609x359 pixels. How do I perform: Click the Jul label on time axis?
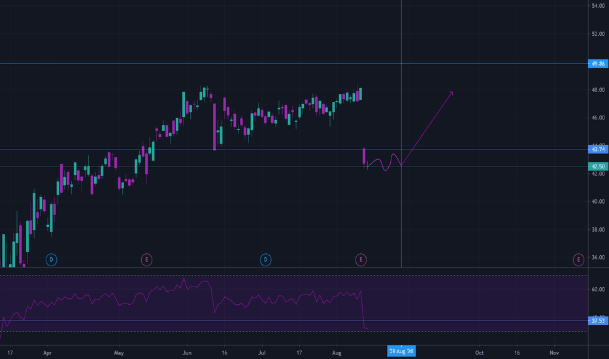(x=262, y=352)
